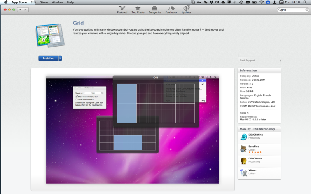Go back with the left arrow button
Screen dimensions: 311x194
point(20,9)
